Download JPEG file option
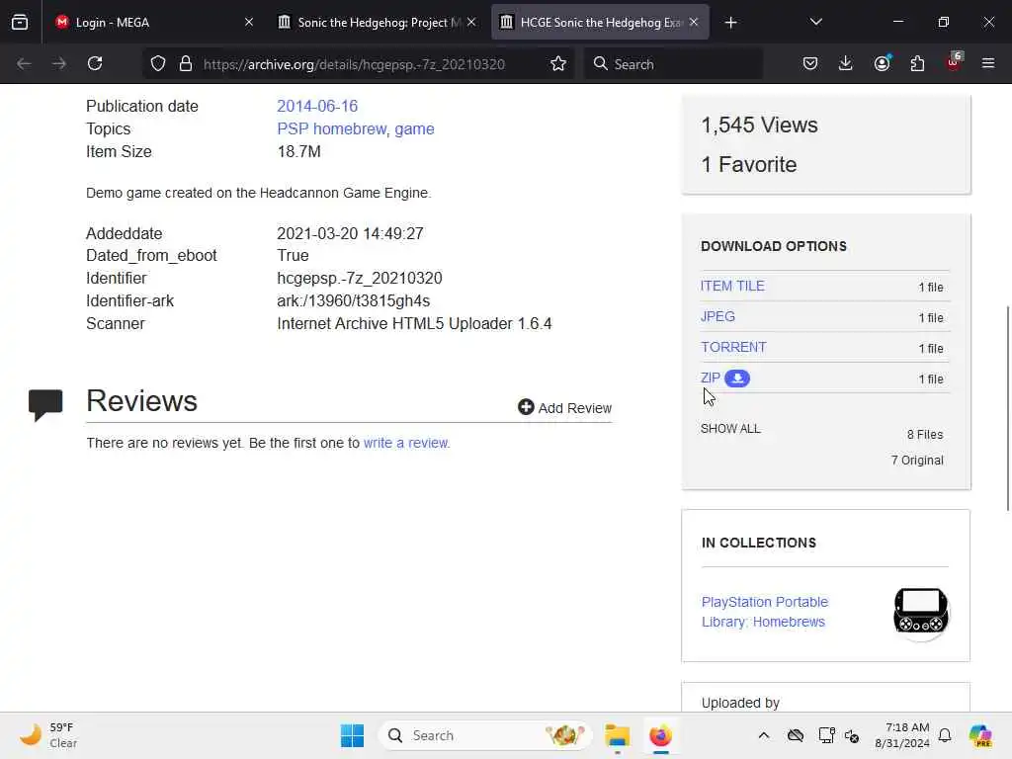 click(x=717, y=317)
